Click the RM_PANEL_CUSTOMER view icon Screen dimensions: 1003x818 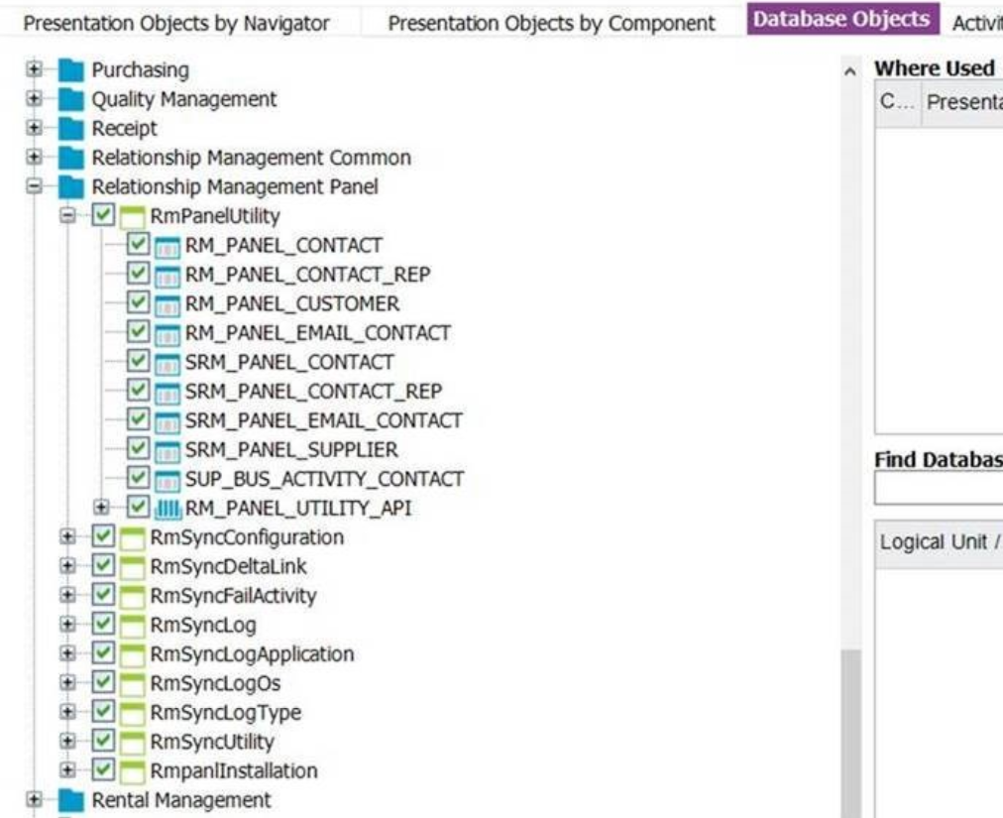coord(167,304)
